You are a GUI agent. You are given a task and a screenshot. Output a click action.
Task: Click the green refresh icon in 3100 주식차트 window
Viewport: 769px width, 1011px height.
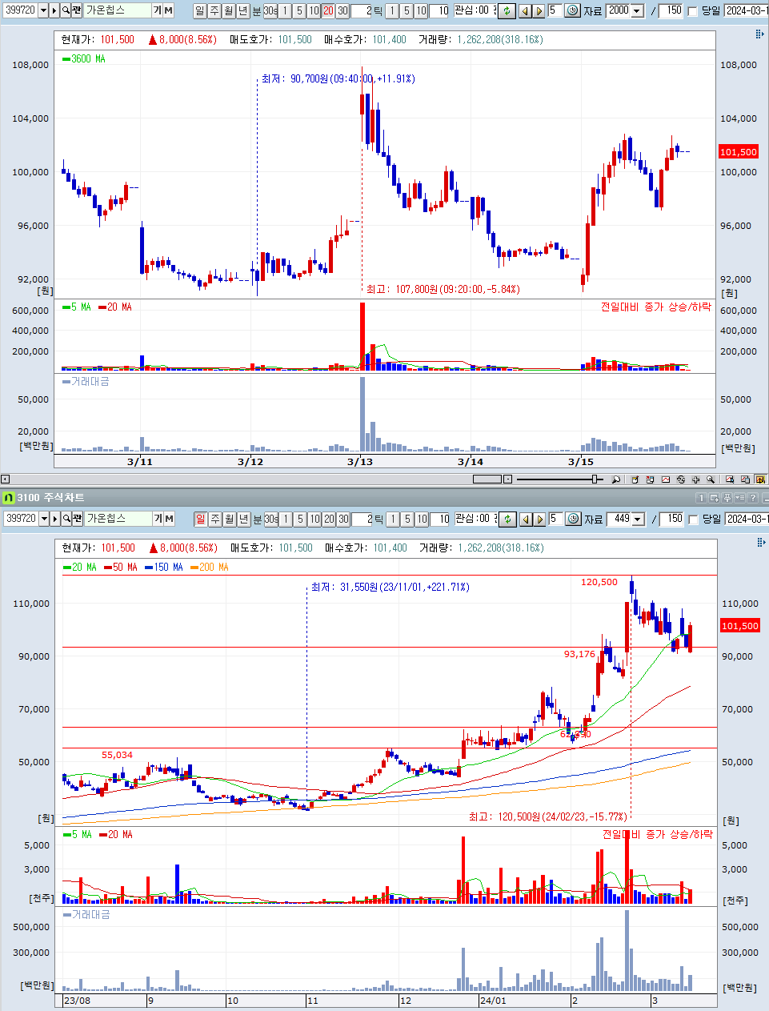(507, 519)
